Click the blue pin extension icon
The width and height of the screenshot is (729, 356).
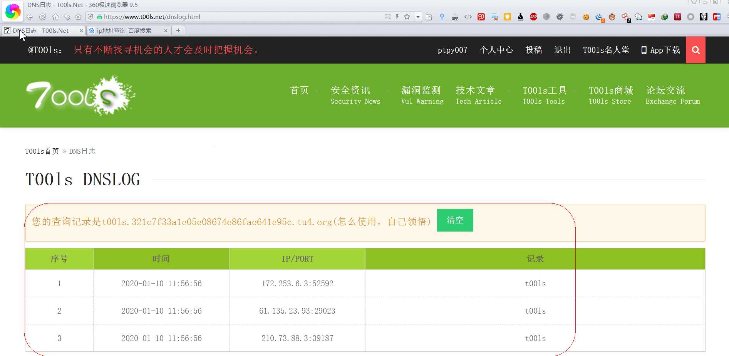[442, 17]
